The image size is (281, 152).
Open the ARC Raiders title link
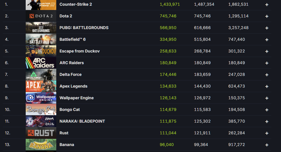[72, 63]
